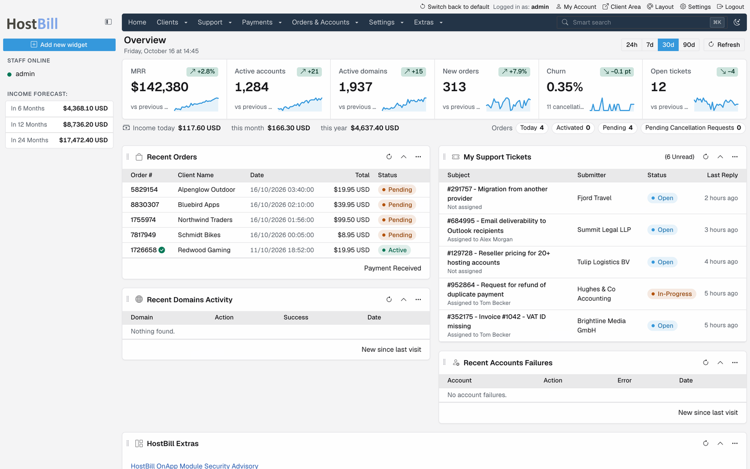Viewport: 750px width, 469px height.
Task: Open HostBill Extras more options
Action: coord(735,443)
